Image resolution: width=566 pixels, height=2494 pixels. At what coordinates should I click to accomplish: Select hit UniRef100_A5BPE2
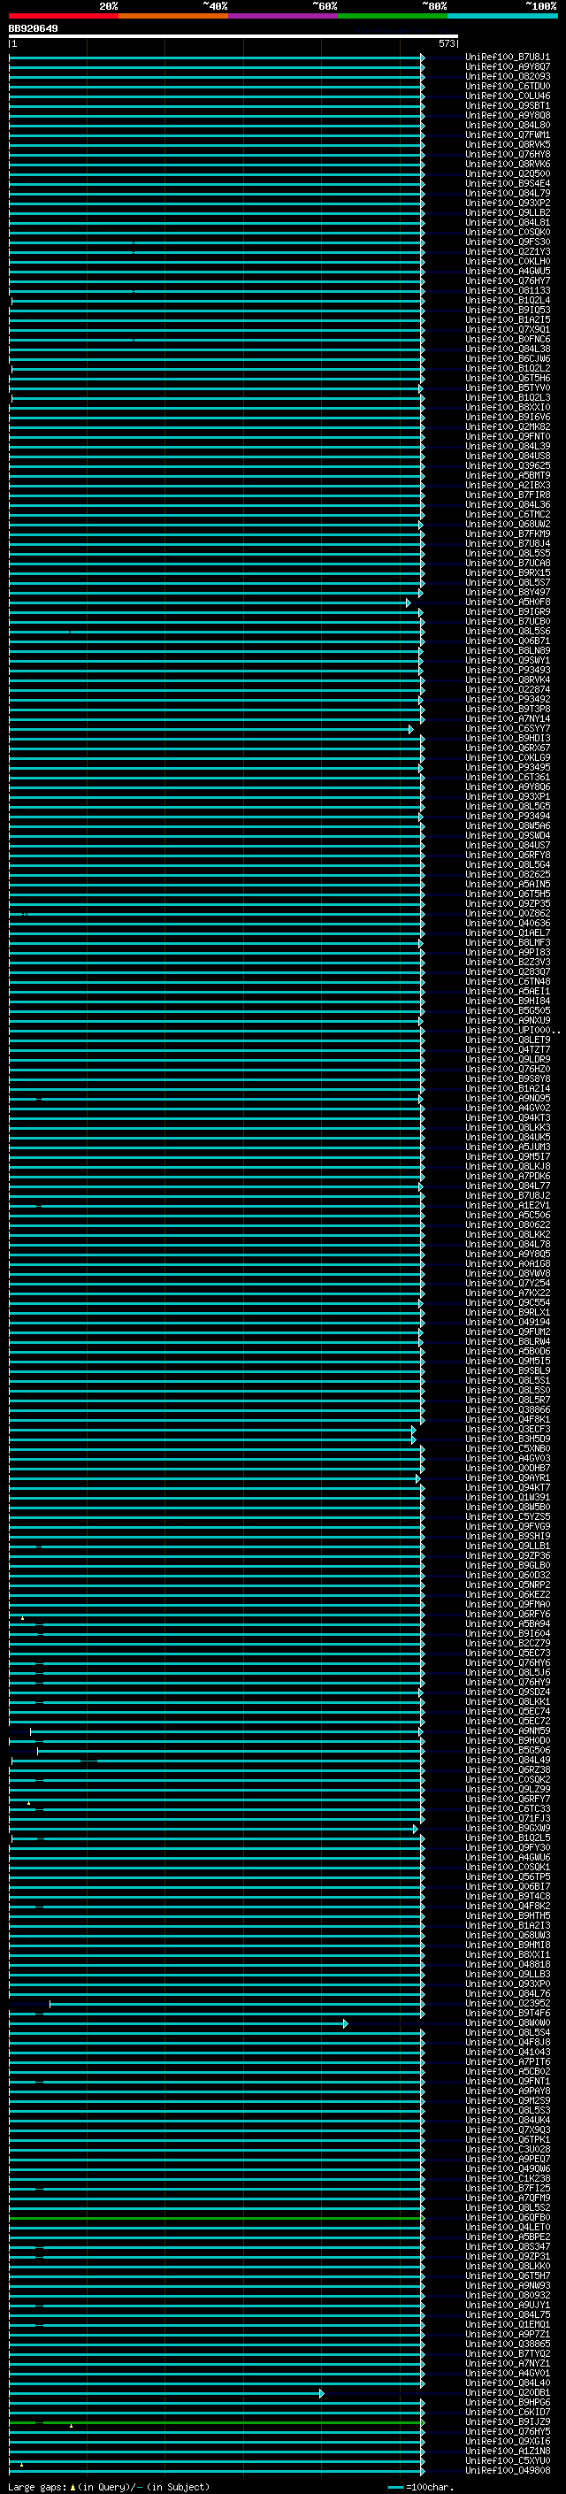[508, 2237]
